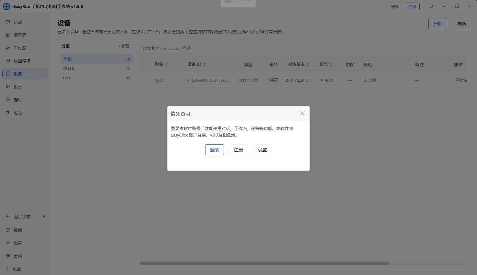Click the 授权 column header

pyautogui.click(x=350, y=65)
